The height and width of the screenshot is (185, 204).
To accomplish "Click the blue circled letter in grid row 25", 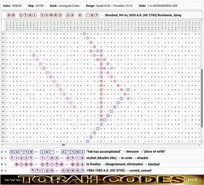I will point(94,47).
